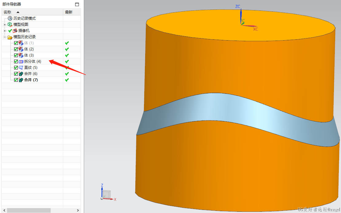The image size is (341, 213).
Task: Click the 最新 column header
Action: pos(69,12)
